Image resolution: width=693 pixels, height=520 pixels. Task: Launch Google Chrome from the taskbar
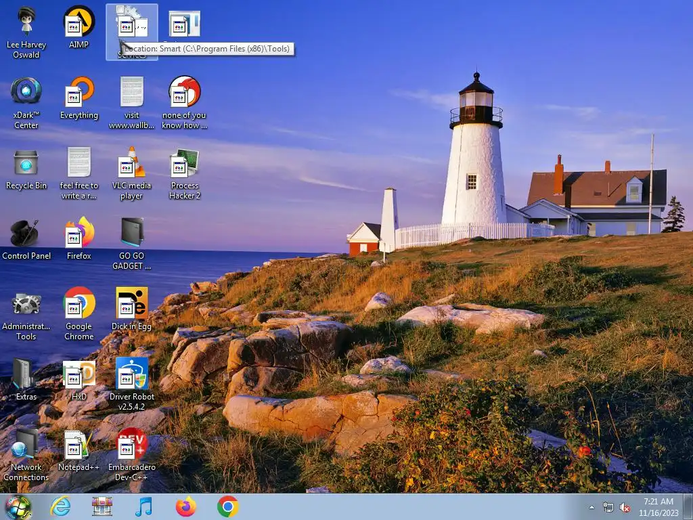227,506
